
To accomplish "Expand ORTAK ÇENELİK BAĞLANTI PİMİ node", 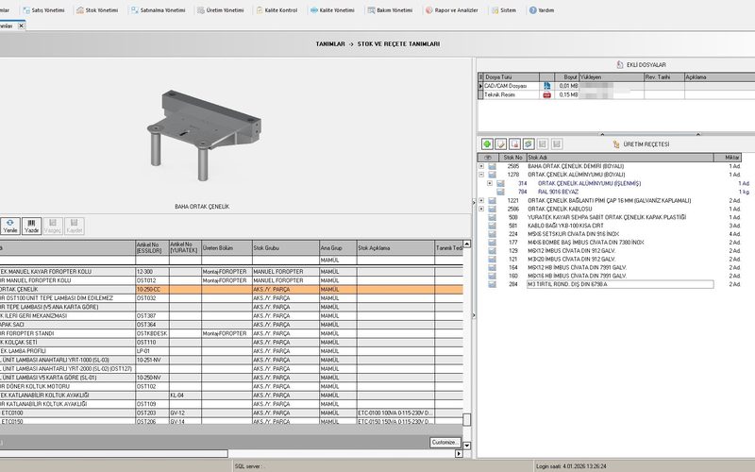I will pos(481,200).
